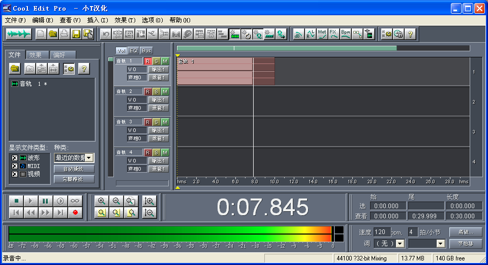Click the 高级... tempo button
The image size is (488, 265).
466,232
